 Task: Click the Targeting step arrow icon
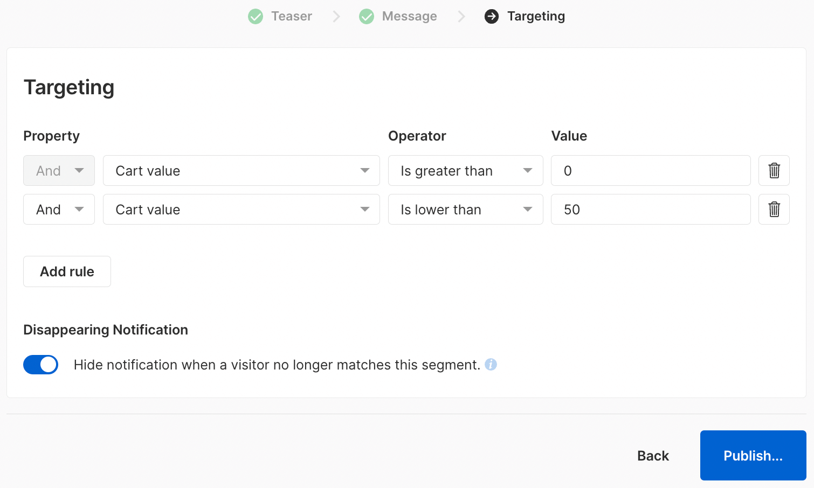[492, 17]
